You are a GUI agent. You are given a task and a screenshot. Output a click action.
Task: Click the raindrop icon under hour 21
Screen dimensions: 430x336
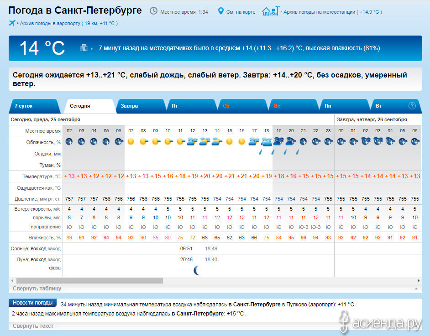[298, 152]
